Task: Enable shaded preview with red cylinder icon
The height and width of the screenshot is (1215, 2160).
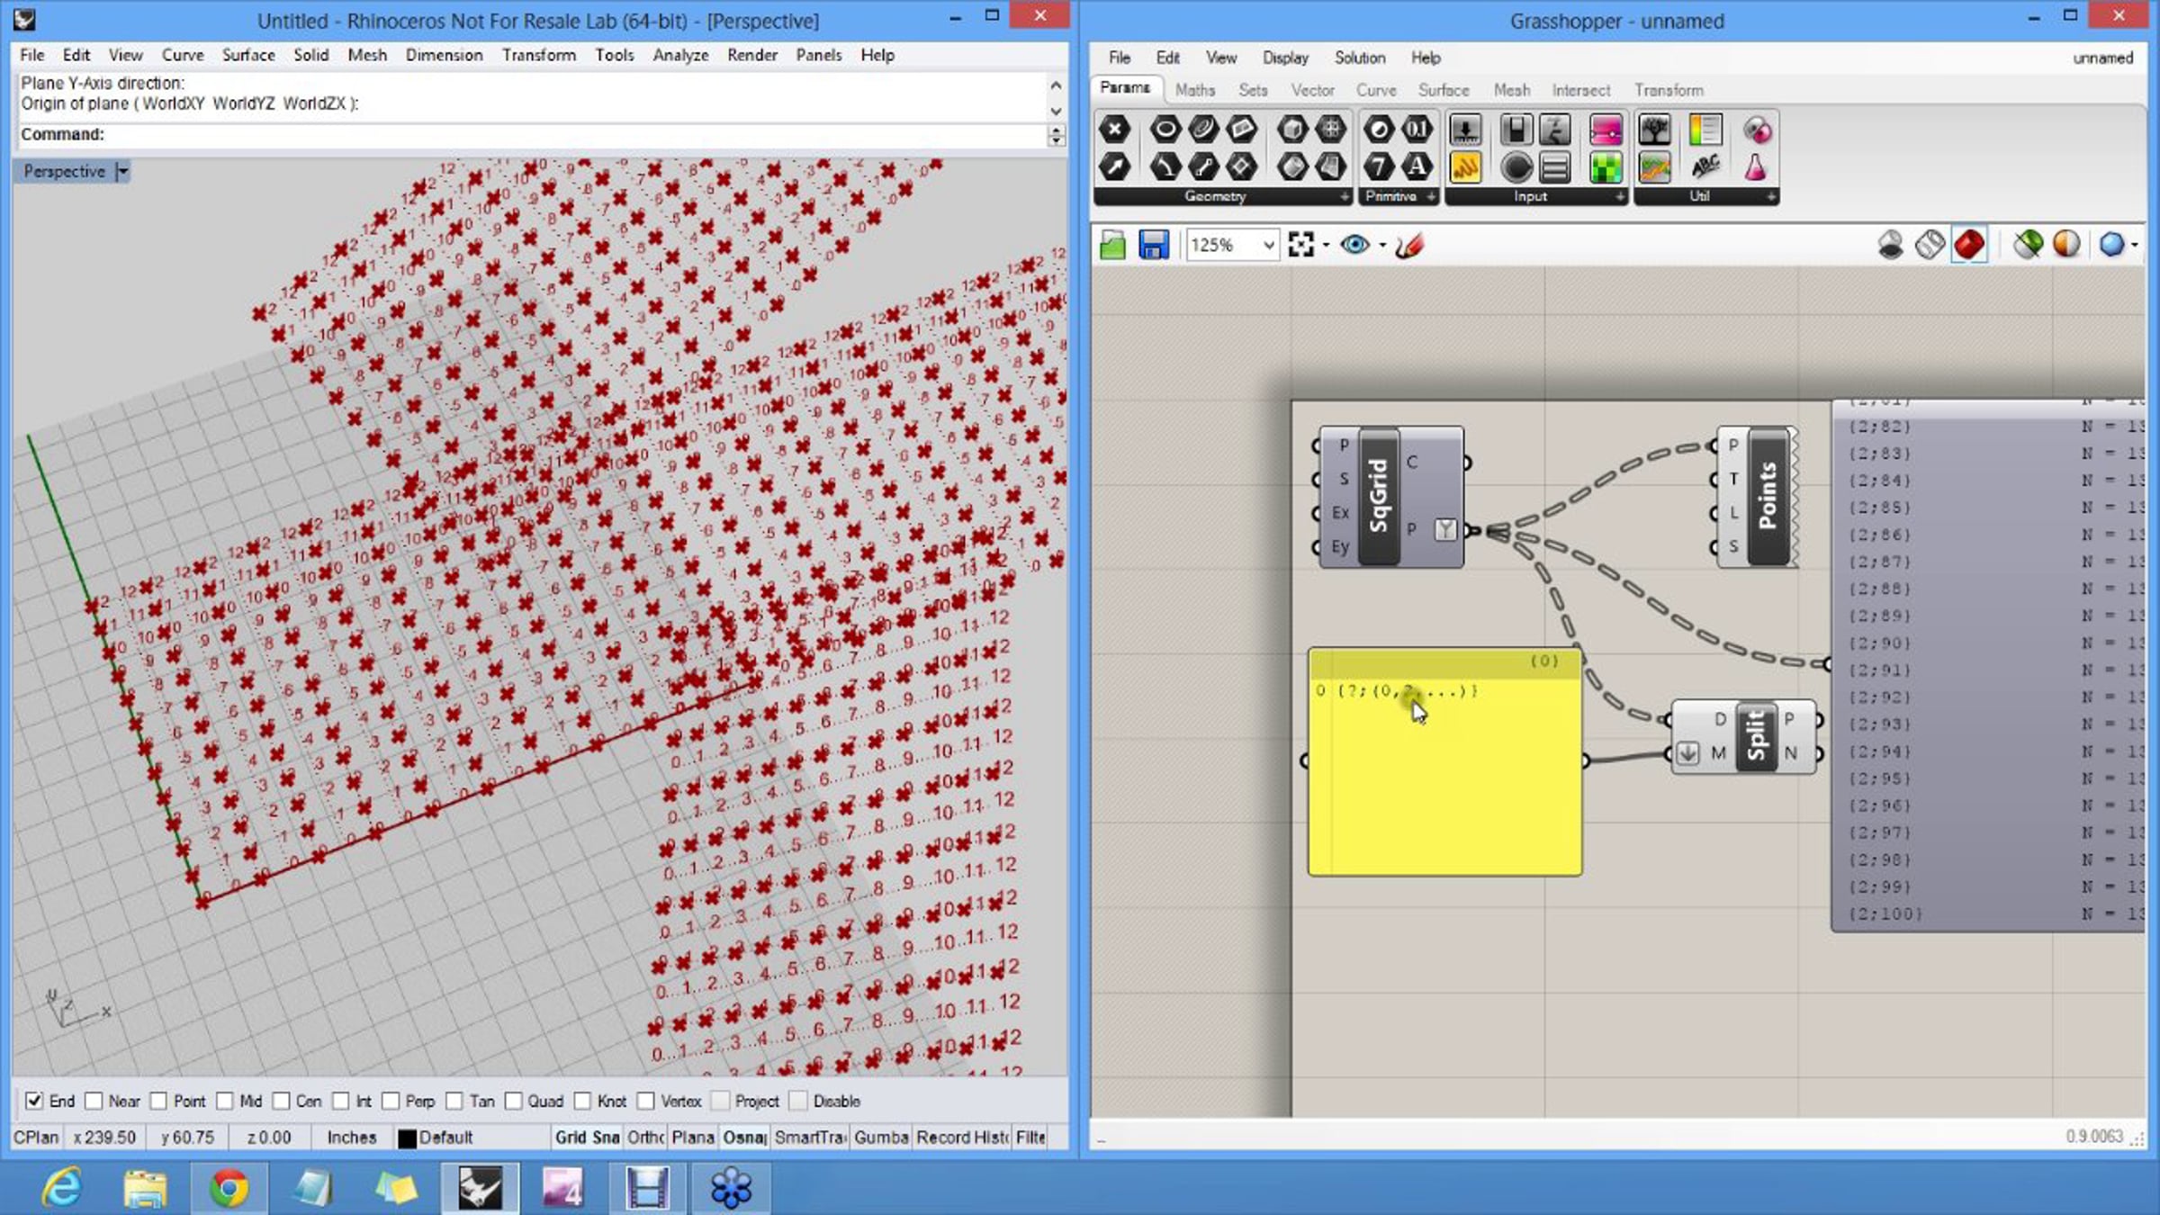Action: click(x=1969, y=245)
